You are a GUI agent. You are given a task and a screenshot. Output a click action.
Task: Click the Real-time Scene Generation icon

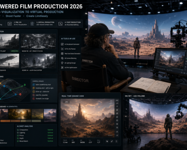[62, 54]
